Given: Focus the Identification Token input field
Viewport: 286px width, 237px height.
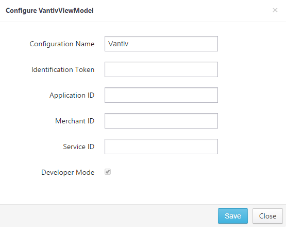Looking at the screenshot, I should tap(161, 69).
